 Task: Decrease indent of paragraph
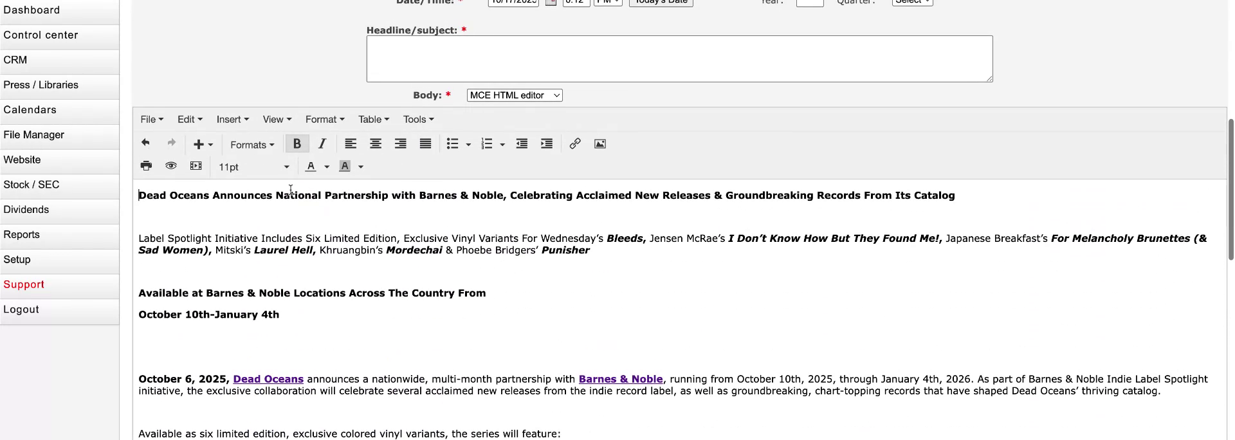[x=522, y=143]
